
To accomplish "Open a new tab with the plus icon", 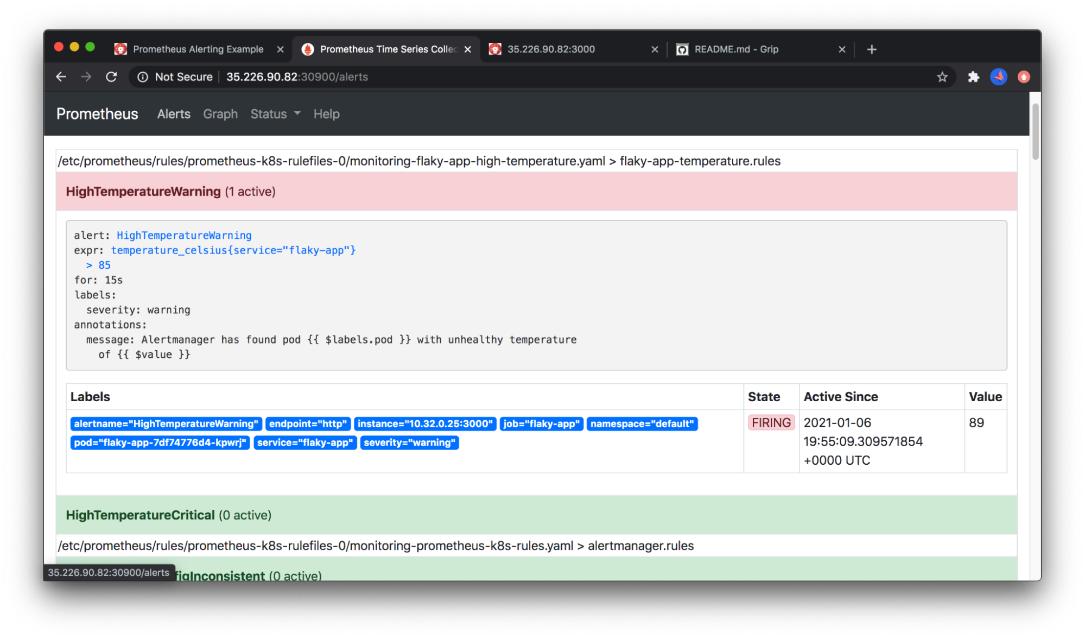I will [872, 49].
